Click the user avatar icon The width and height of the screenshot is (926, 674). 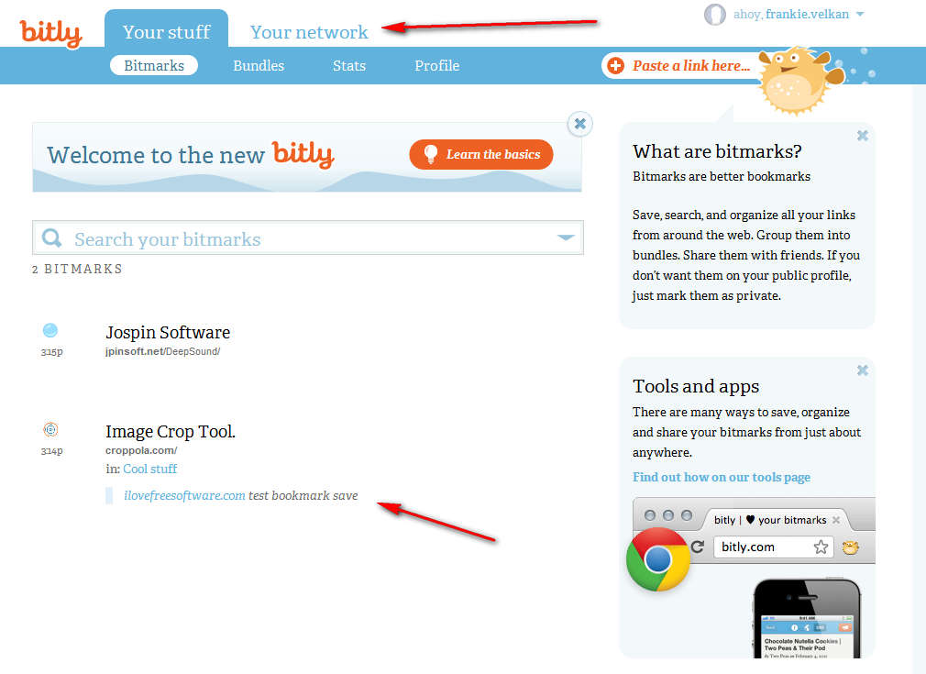[714, 14]
